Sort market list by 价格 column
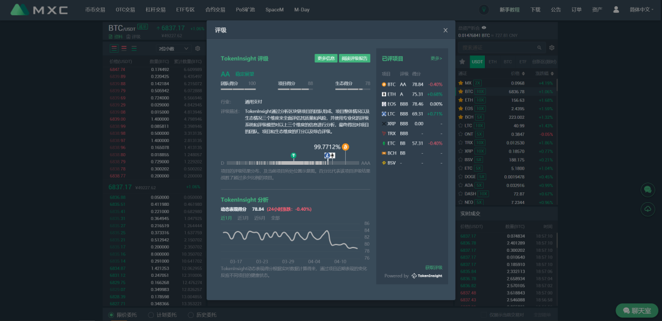Viewport: 662px width, 321px height. coord(517,74)
